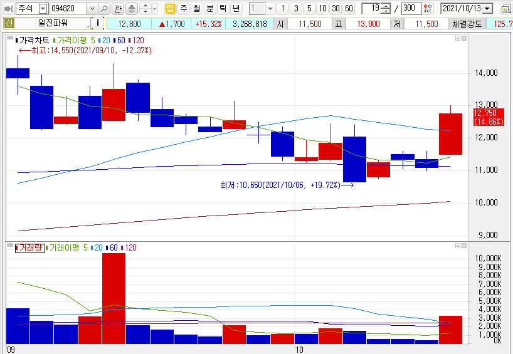Click the latest red candle on 10/13
Viewport: 513px width, 354px height.
pyautogui.click(x=450, y=134)
